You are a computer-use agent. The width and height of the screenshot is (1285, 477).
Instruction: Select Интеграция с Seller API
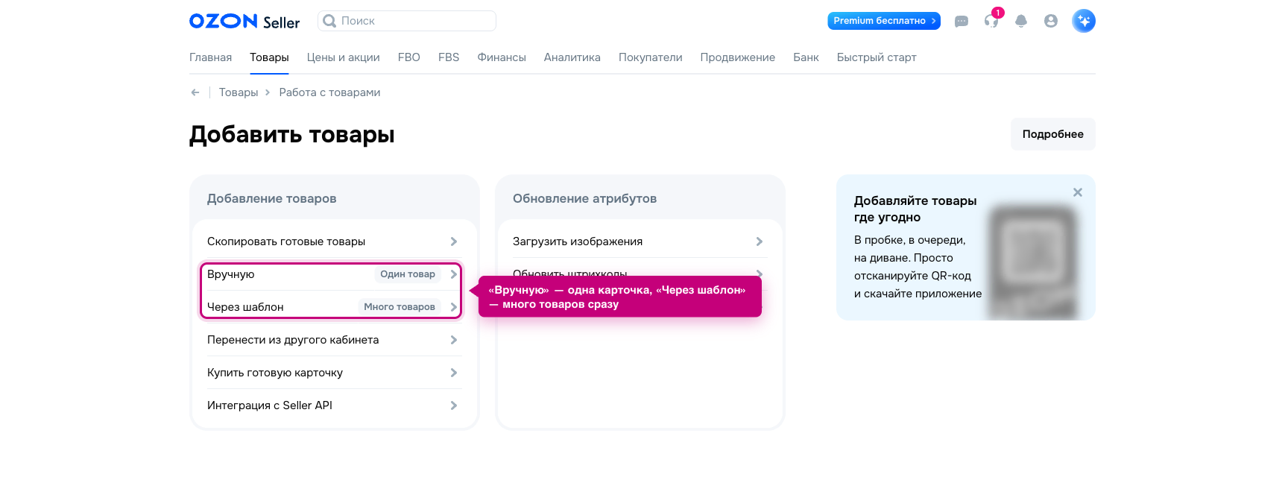(x=334, y=405)
